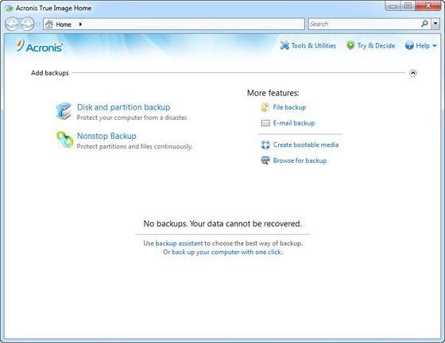Click "Protect partitions and files continuously." text

(x=134, y=147)
